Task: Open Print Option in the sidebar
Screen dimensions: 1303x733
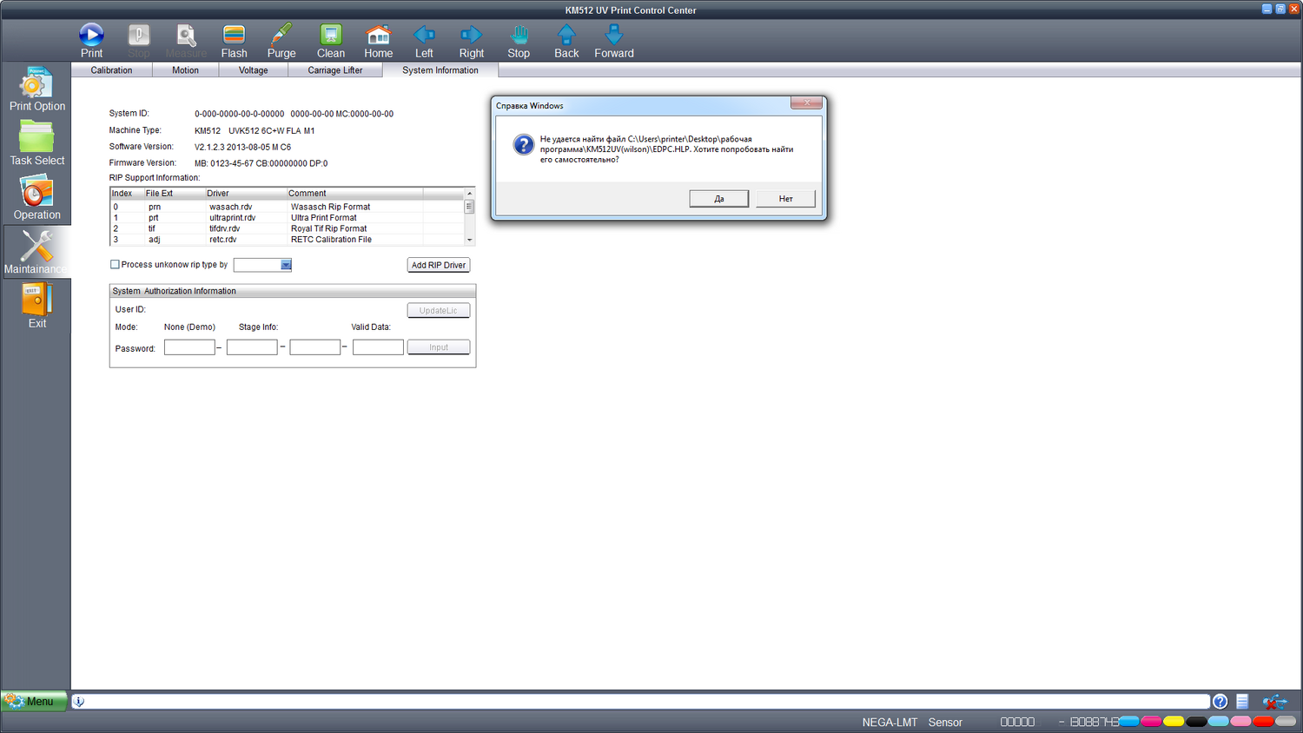Action: click(36, 89)
